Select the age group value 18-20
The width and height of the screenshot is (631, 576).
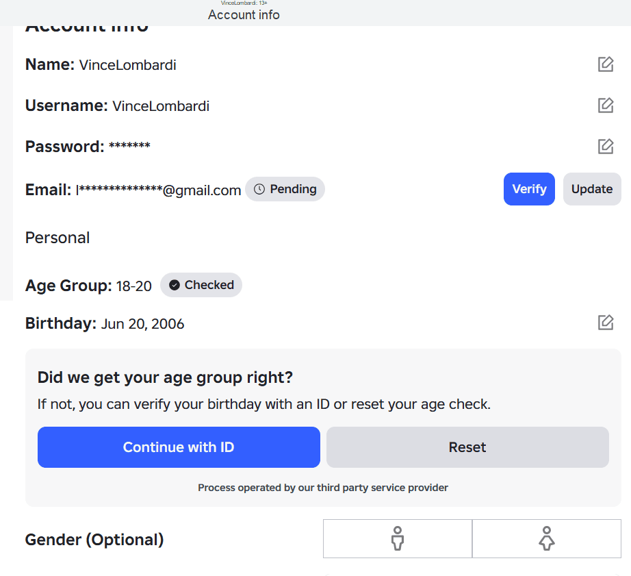134,286
